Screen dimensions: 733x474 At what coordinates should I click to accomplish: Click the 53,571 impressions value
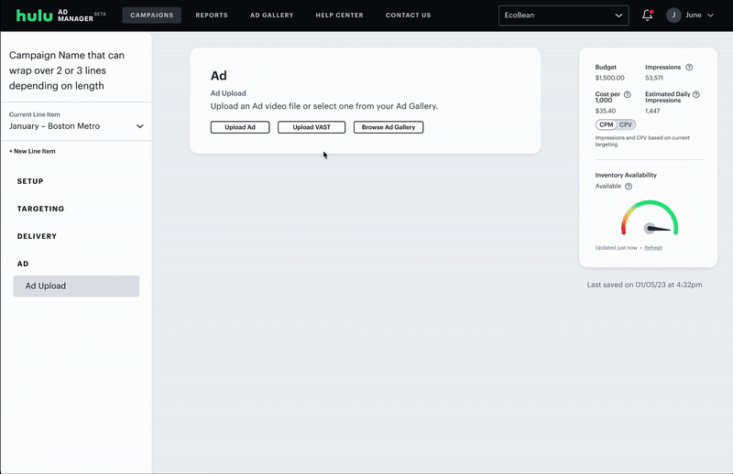point(654,78)
